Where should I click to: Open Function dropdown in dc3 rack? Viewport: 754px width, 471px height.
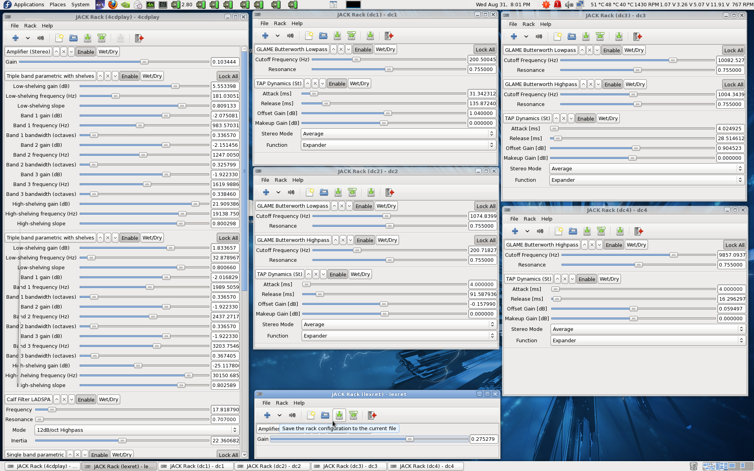pos(646,180)
